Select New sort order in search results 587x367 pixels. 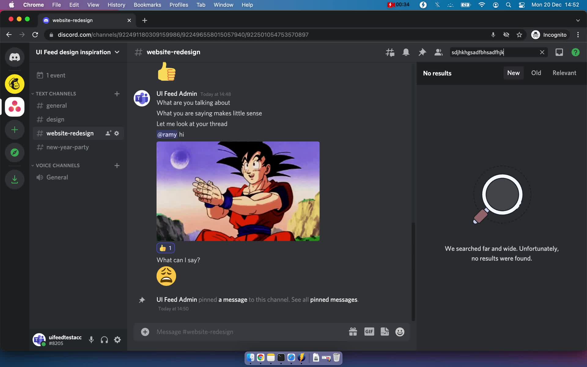pos(513,72)
